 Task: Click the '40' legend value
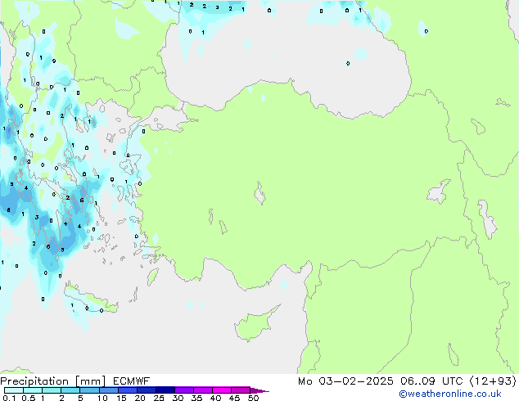[x=215, y=398]
